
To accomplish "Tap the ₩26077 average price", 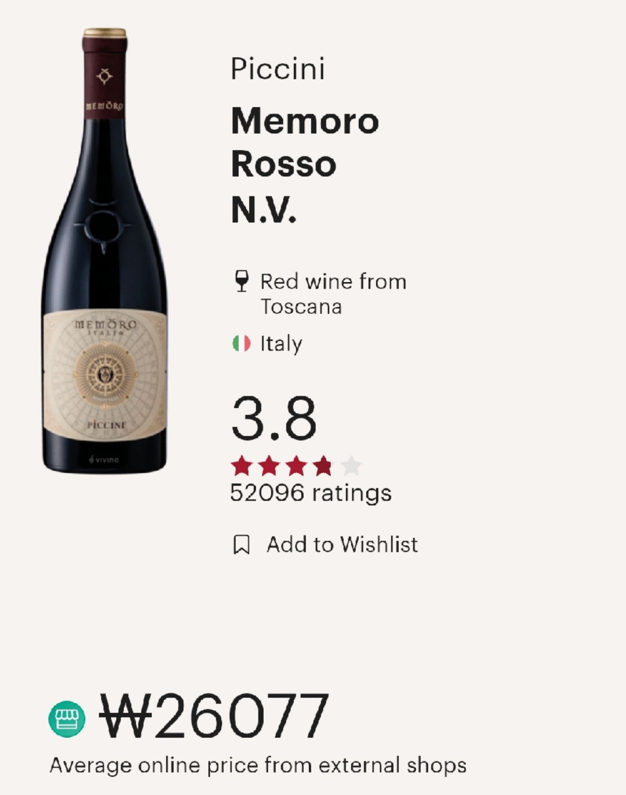I will point(214,717).
